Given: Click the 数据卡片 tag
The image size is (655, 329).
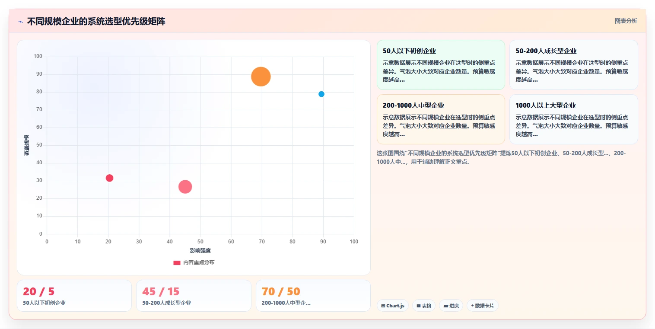Looking at the screenshot, I should (483, 306).
